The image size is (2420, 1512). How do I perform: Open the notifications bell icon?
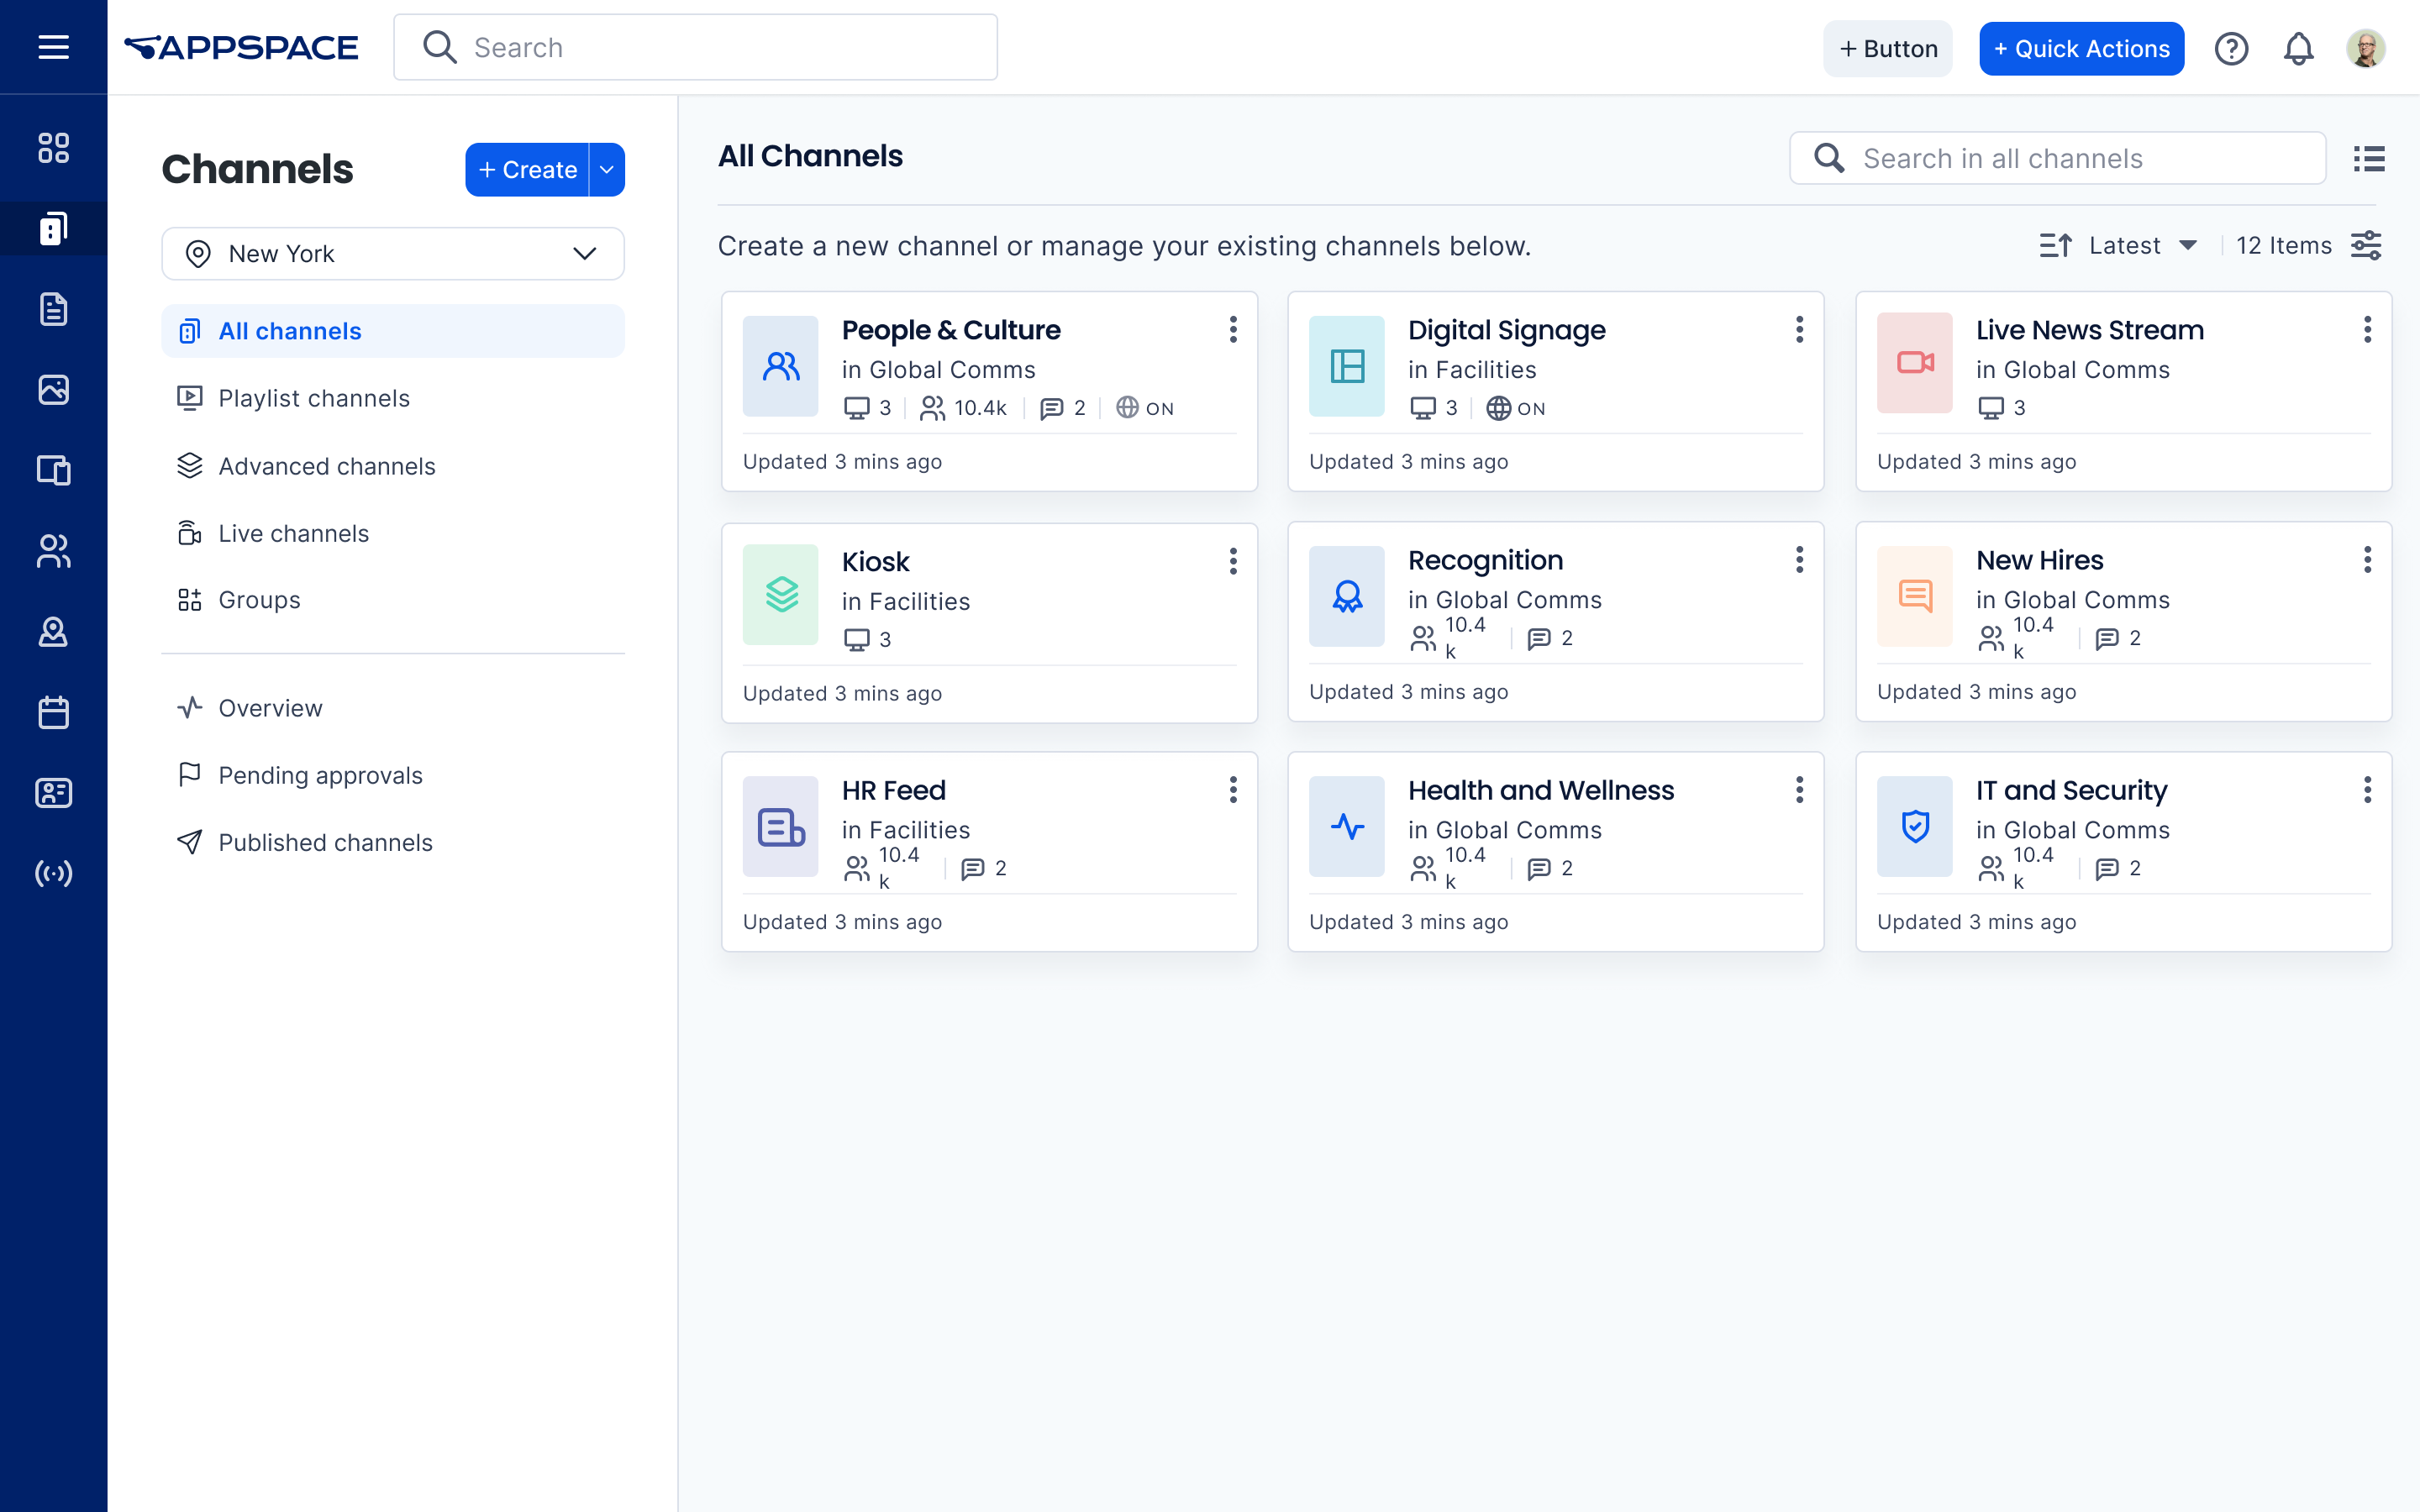pyautogui.click(x=2298, y=48)
